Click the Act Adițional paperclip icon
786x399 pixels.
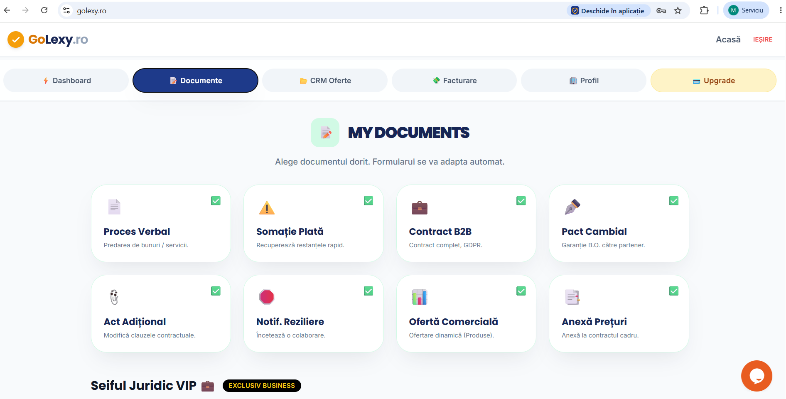(114, 297)
